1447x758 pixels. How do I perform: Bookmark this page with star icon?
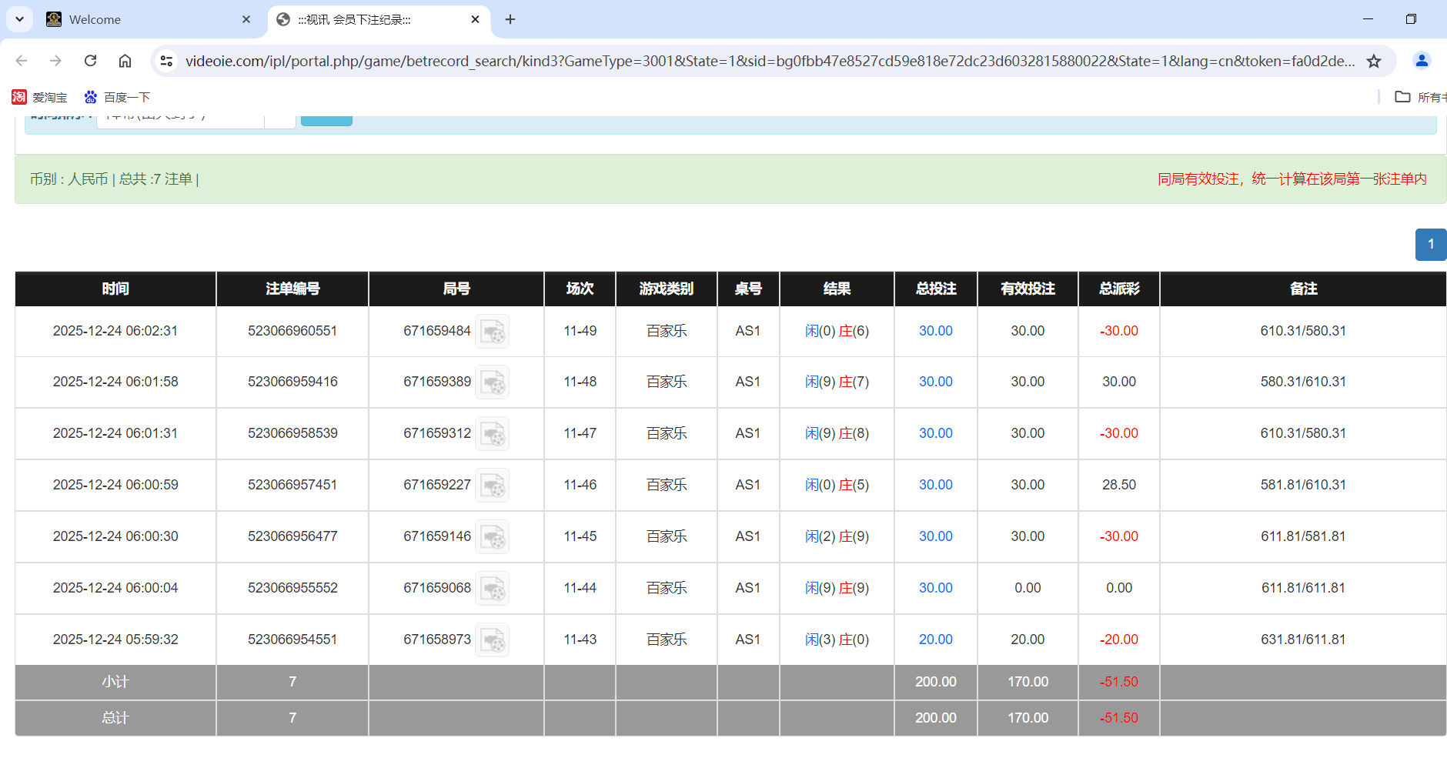(x=1374, y=61)
